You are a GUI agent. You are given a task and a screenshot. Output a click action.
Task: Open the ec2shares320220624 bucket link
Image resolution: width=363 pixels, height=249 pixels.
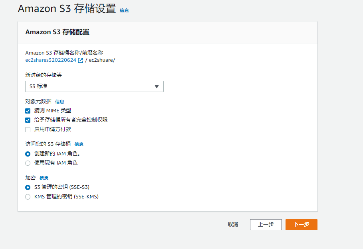51,60
